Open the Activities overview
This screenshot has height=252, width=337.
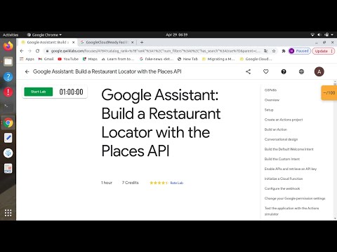coord(11,35)
